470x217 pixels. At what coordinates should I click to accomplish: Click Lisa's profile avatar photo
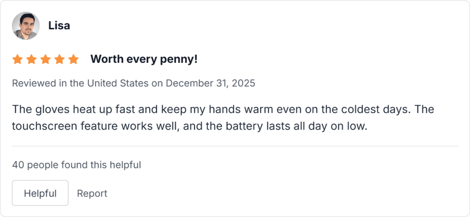(x=26, y=26)
